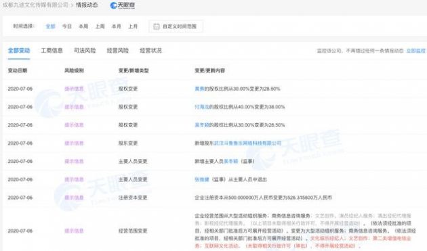Switch to the 全部变动 tab
Image resolution: width=427 pixels, height=251 pixels.
tap(19, 51)
